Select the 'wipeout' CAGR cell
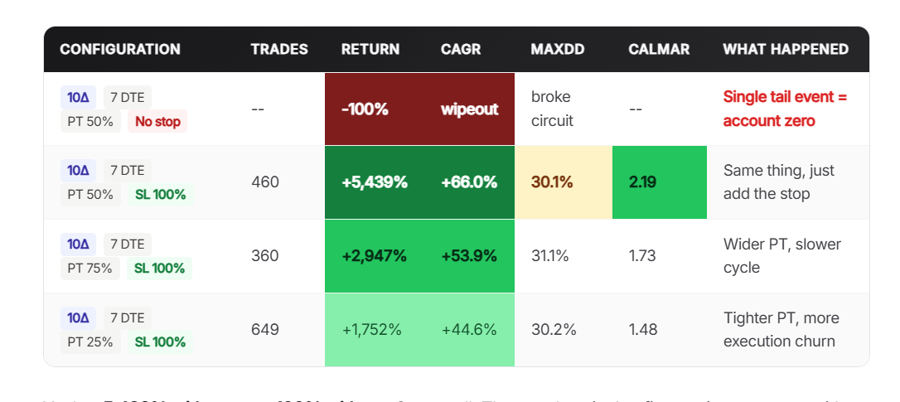 469,109
